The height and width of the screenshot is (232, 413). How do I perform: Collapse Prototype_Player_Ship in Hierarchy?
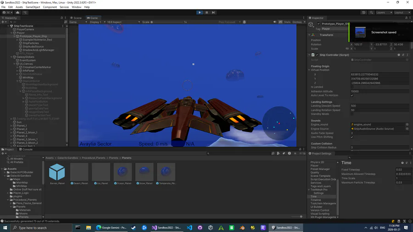(x=15, y=36)
